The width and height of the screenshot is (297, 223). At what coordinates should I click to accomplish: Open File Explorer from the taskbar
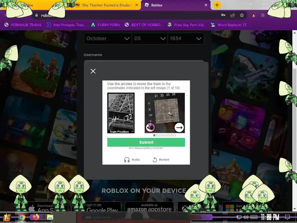tap(50, 217)
